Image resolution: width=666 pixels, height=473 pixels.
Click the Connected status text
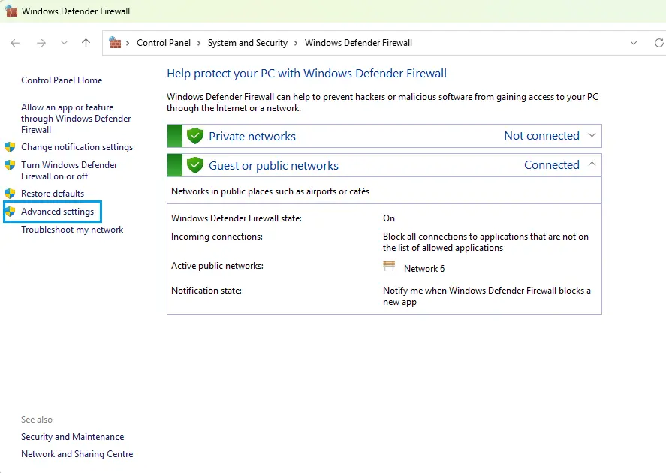(x=552, y=164)
